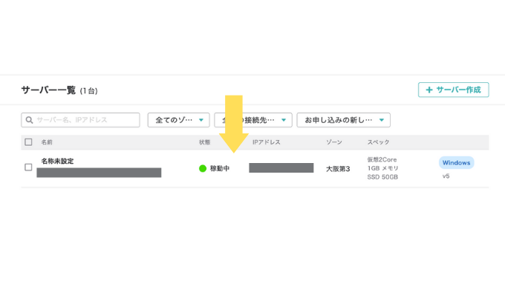
Task: Click the teal arrow on お申し込み sort filter
Action: pyautogui.click(x=382, y=120)
